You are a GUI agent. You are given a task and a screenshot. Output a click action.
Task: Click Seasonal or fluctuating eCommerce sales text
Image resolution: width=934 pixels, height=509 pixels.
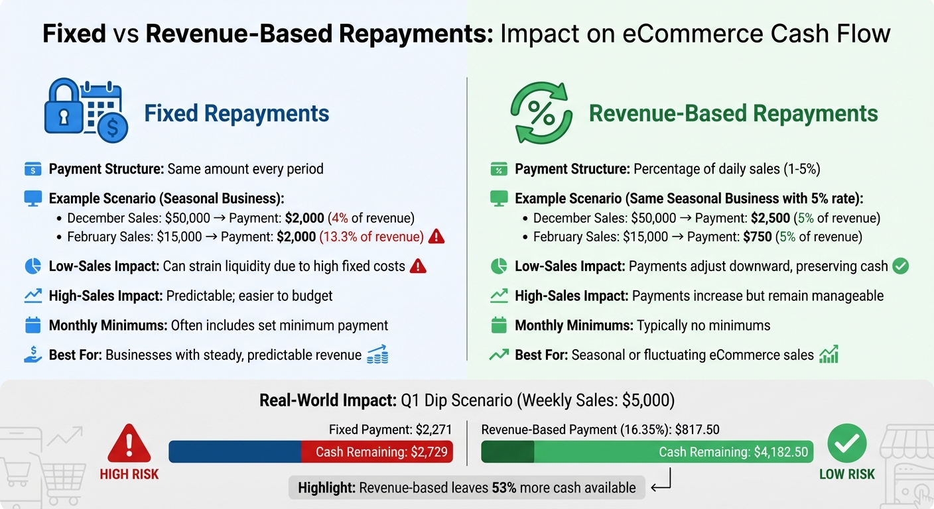coord(693,355)
